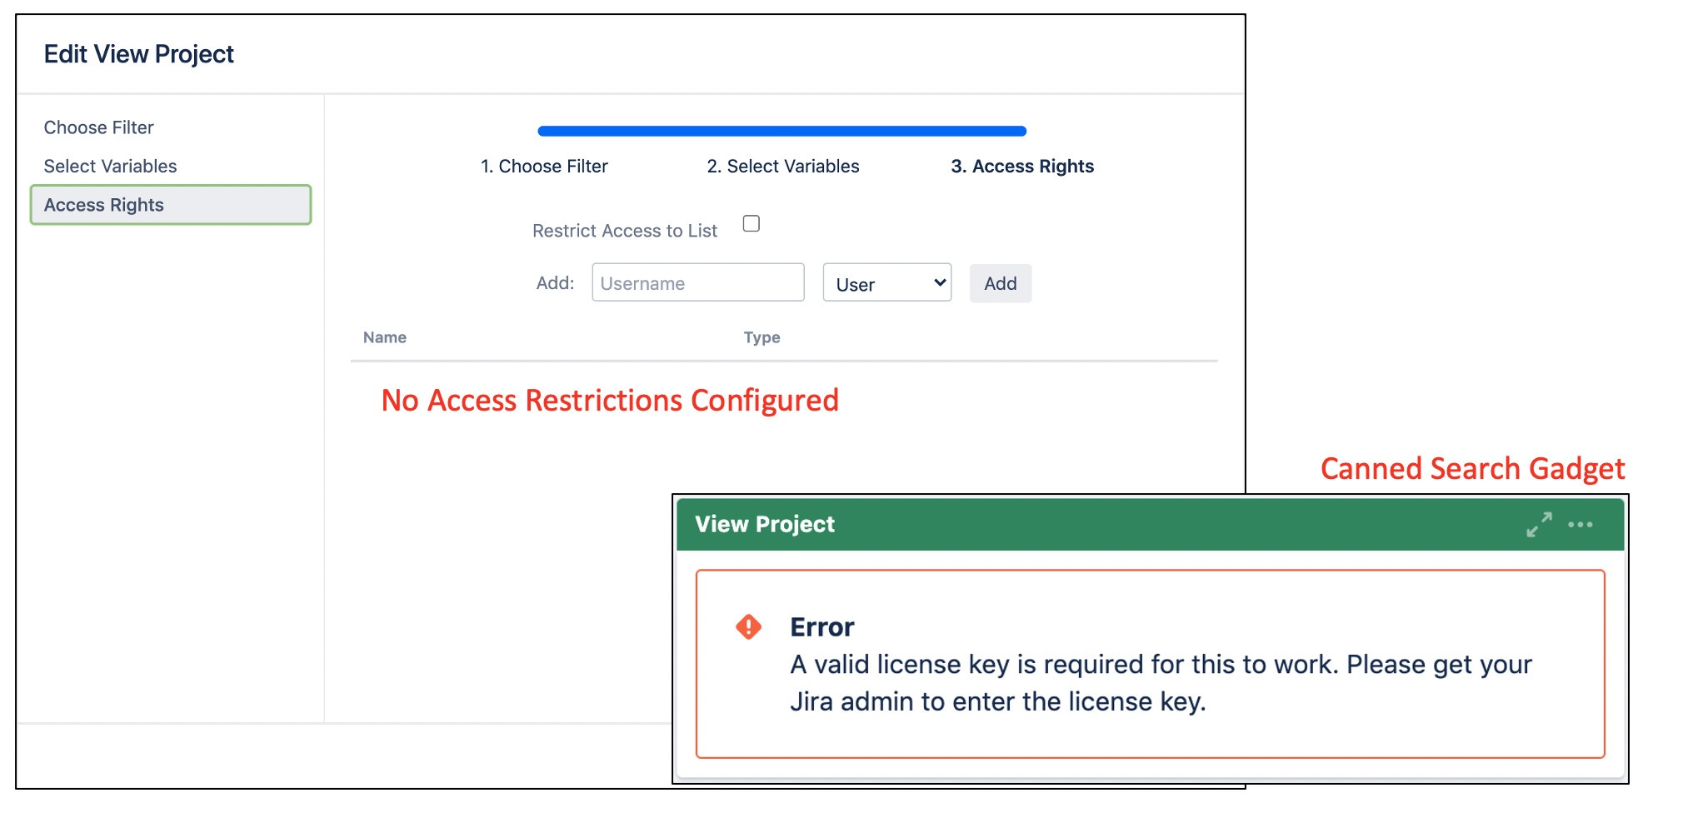Screen dimensions: 1688x818
Task: Switch to the Select Variables step
Action: [x=782, y=166]
